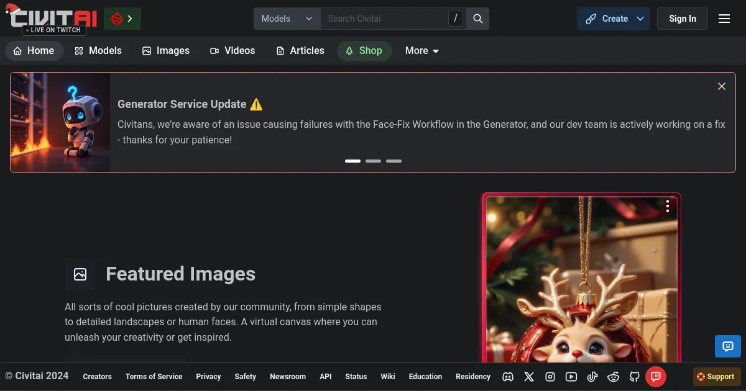Image resolution: width=746 pixels, height=391 pixels.
Task: Open the hamburger menu
Action: (724, 19)
